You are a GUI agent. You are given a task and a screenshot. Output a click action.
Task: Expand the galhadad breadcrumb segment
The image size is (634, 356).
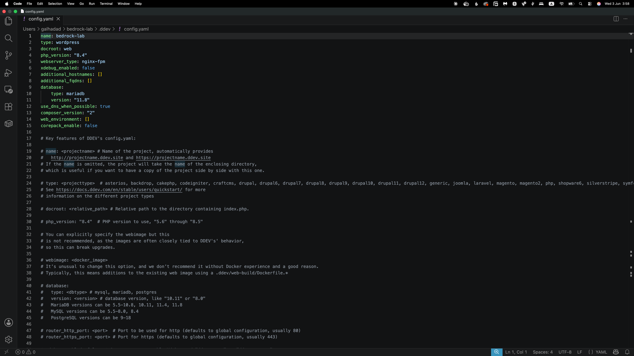pyautogui.click(x=51, y=29)
